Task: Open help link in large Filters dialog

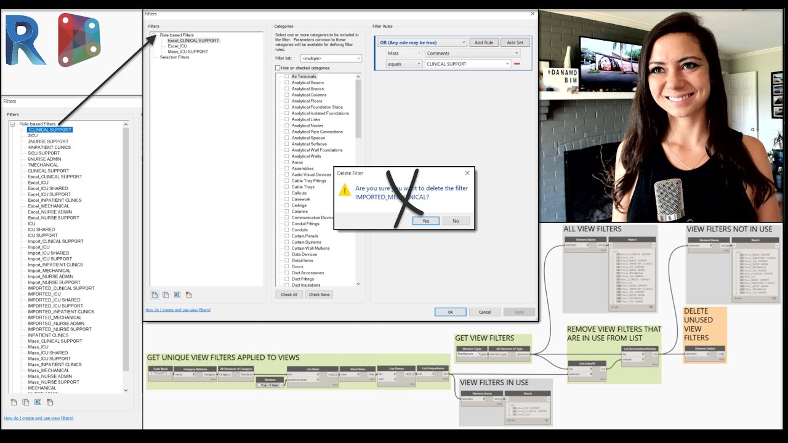Action: pos(178,310)
